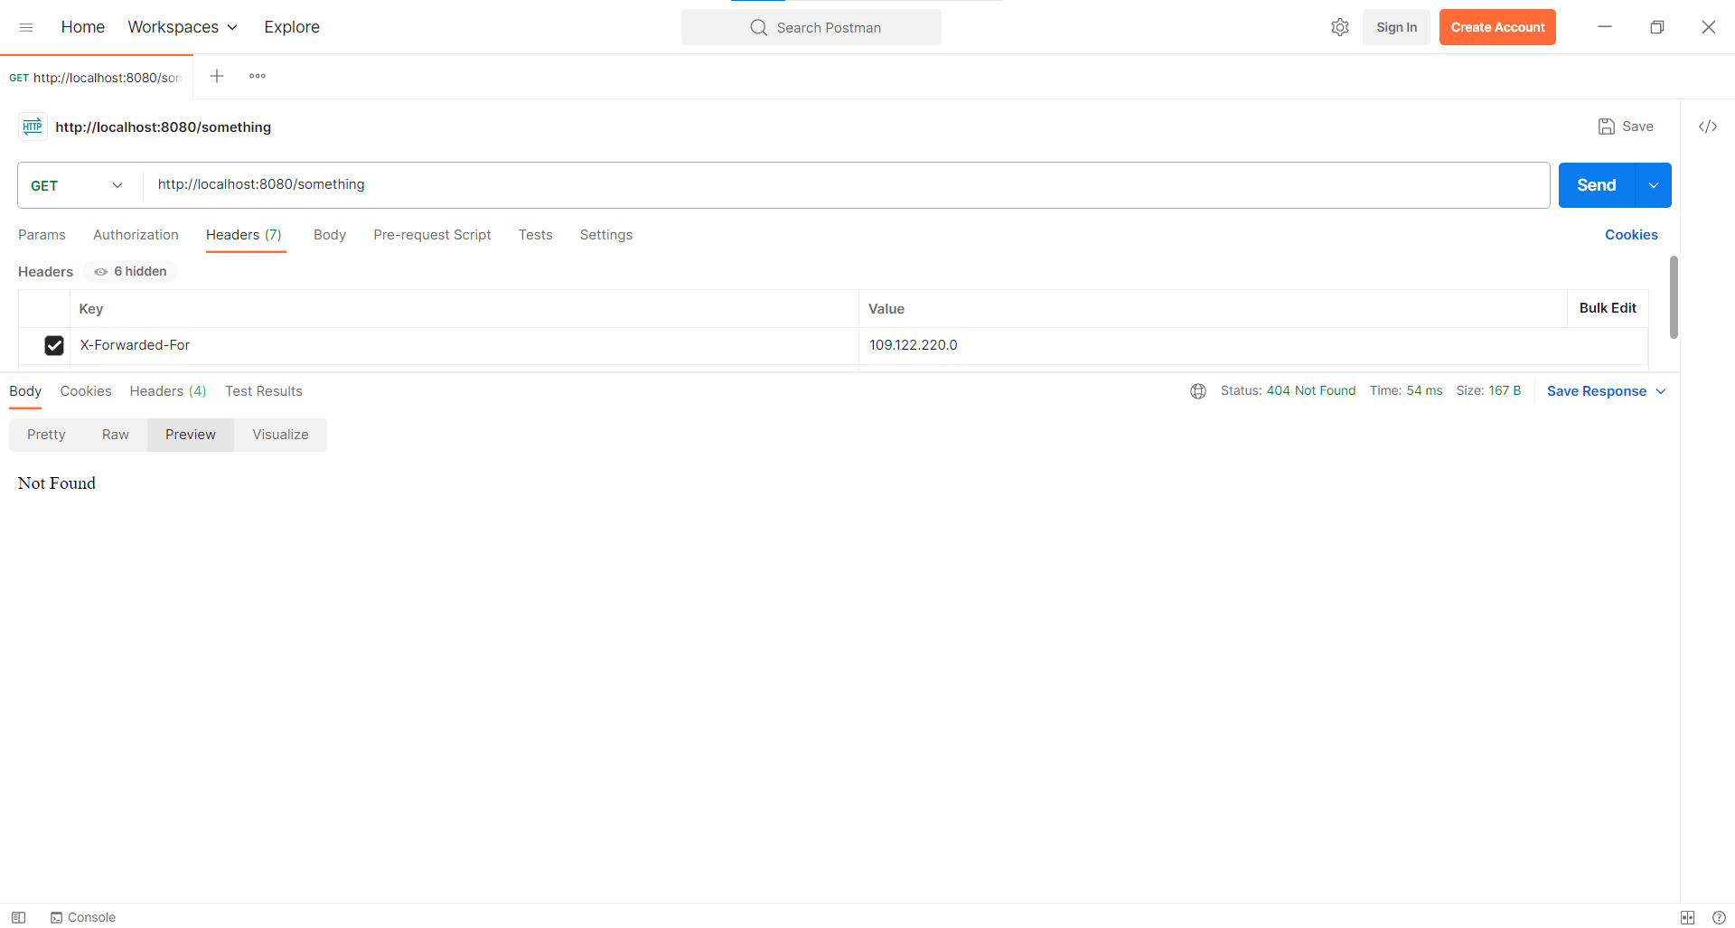1735x928 pixels.
Task: Open the settings gear icon
Action: click(1340, 27)
